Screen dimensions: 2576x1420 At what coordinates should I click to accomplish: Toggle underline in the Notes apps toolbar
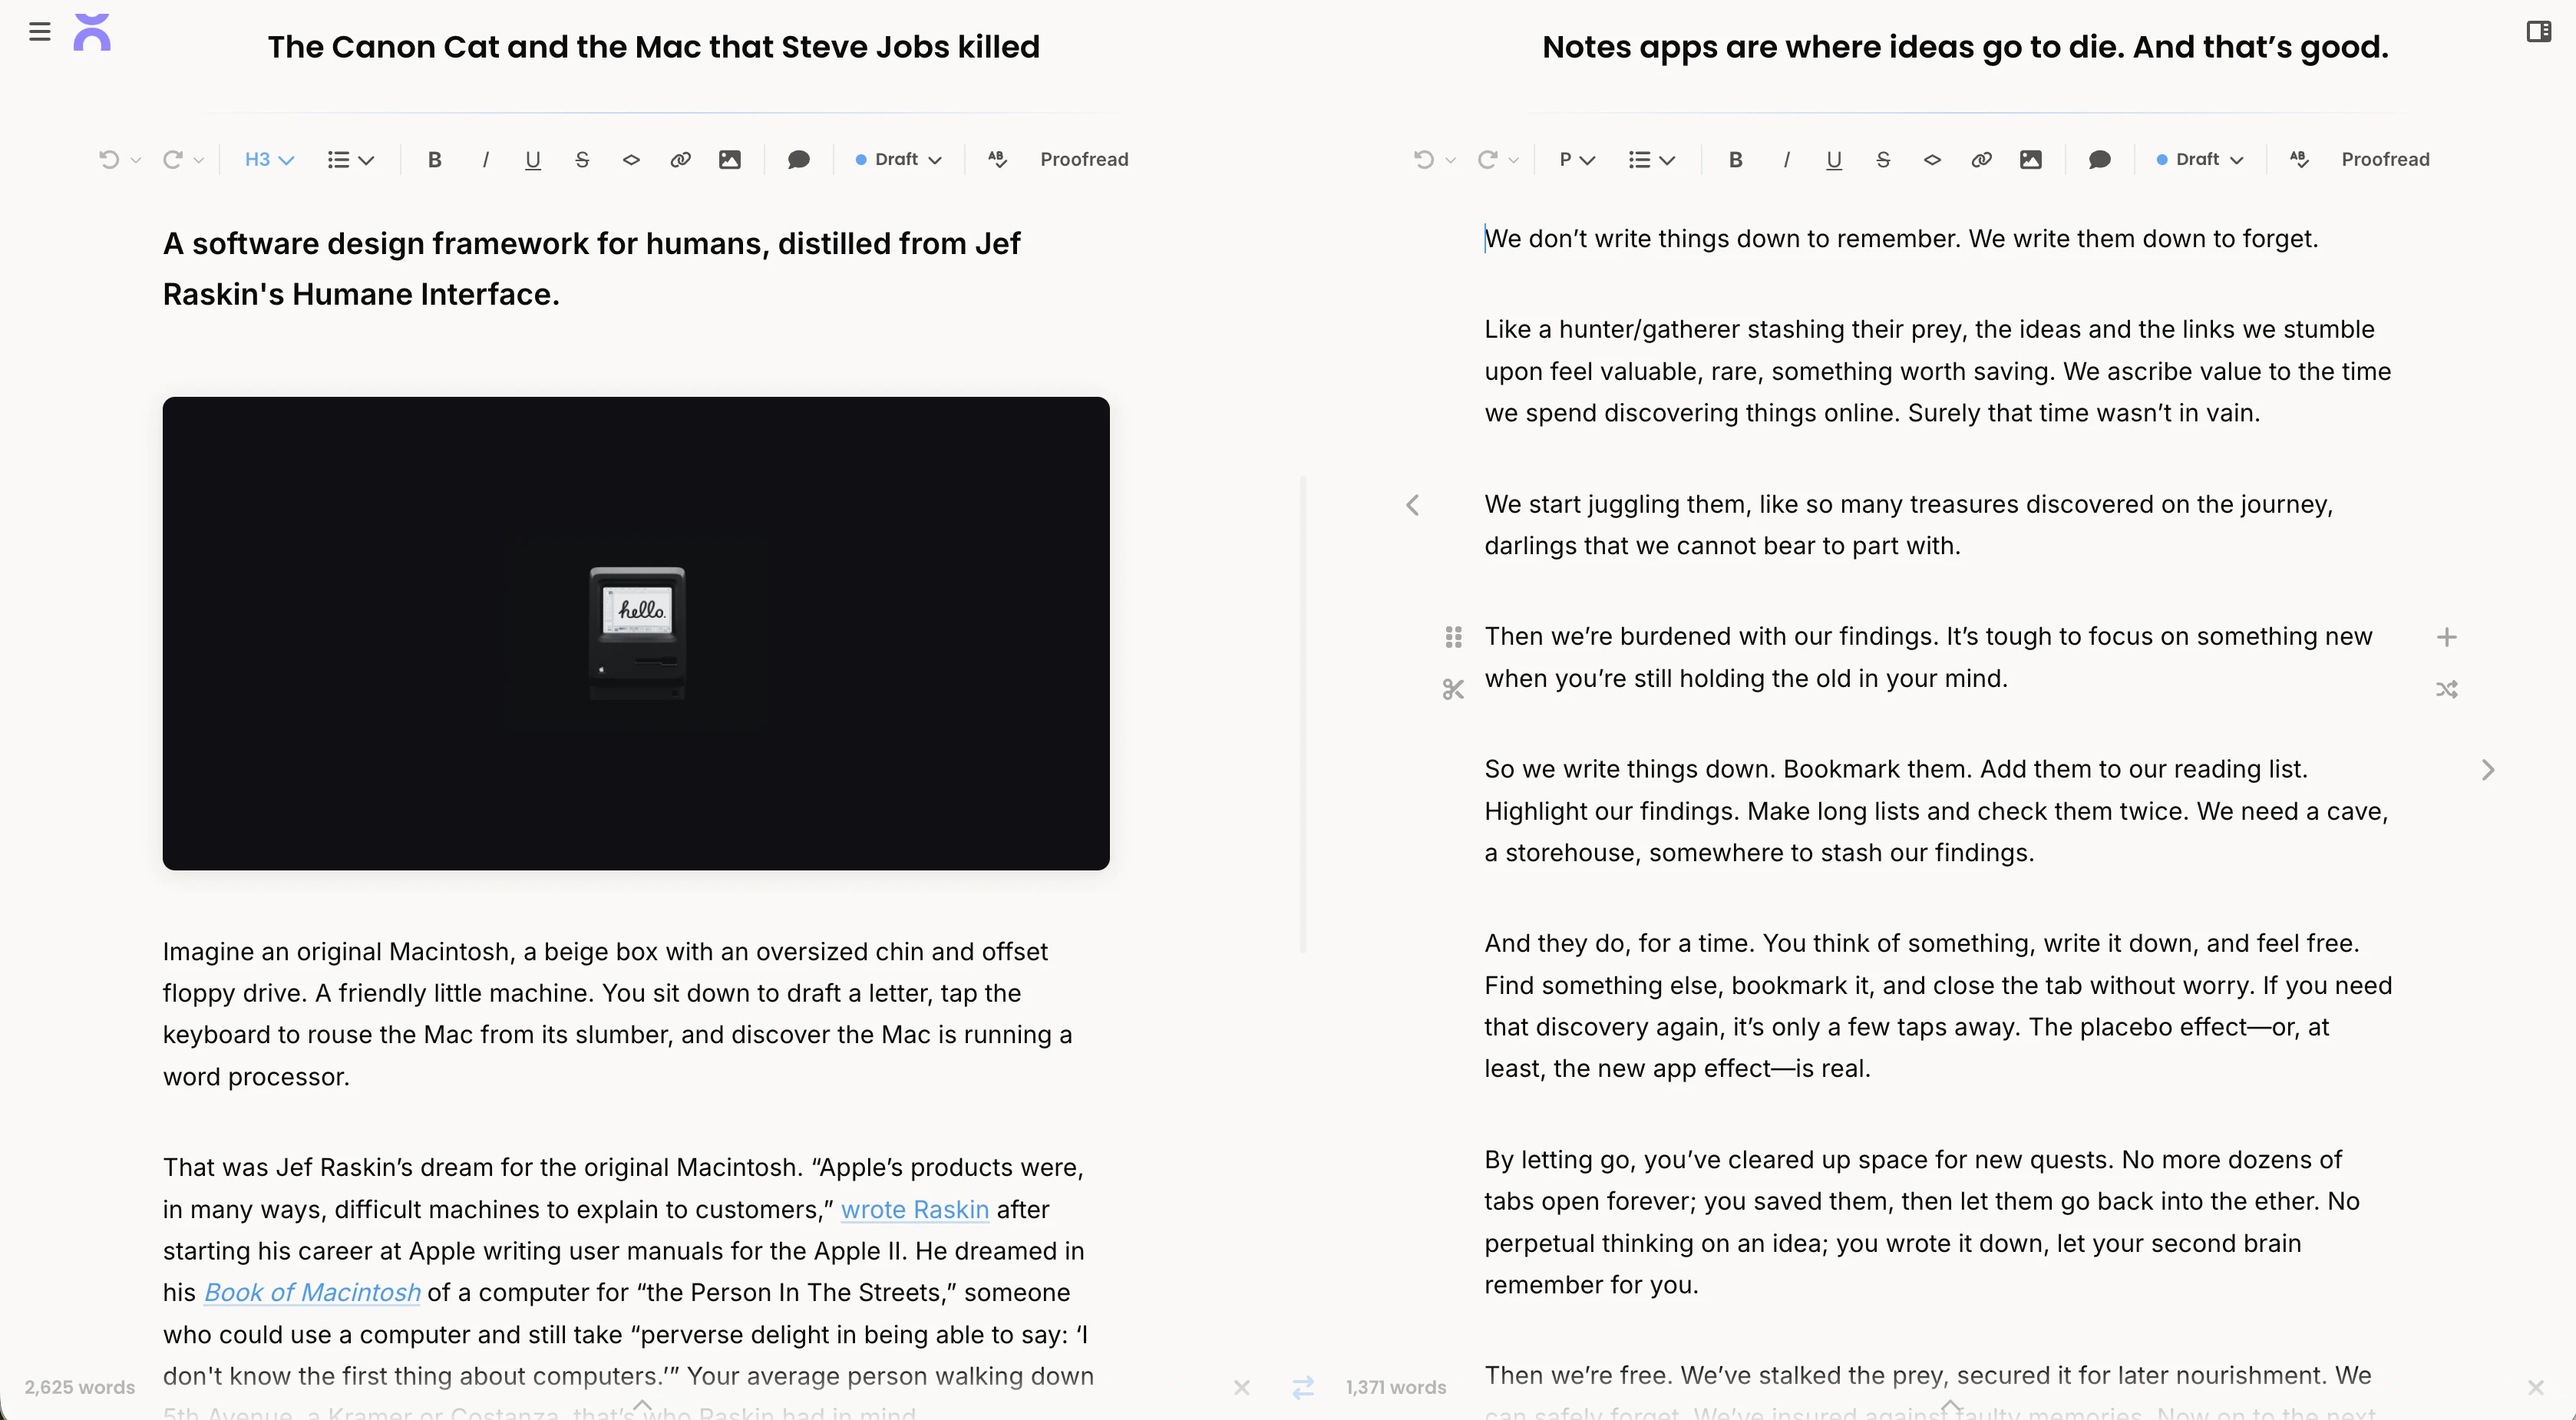[1834, 160]
